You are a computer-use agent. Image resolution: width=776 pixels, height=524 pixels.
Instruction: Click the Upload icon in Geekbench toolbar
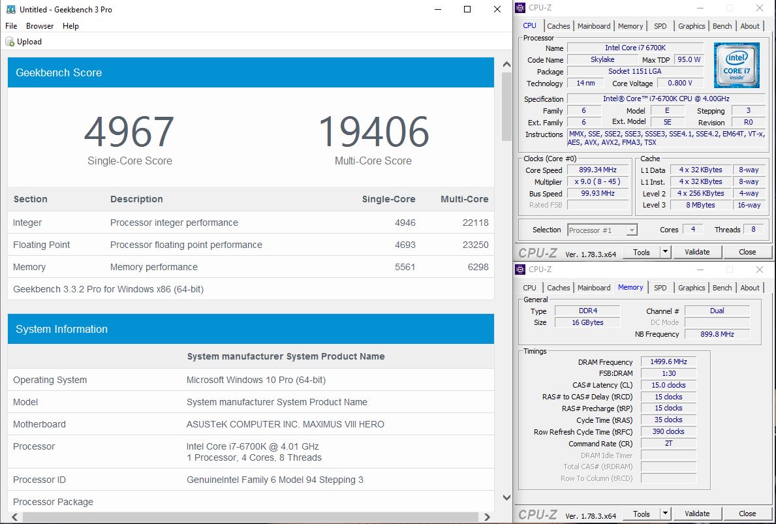[10, 42]
